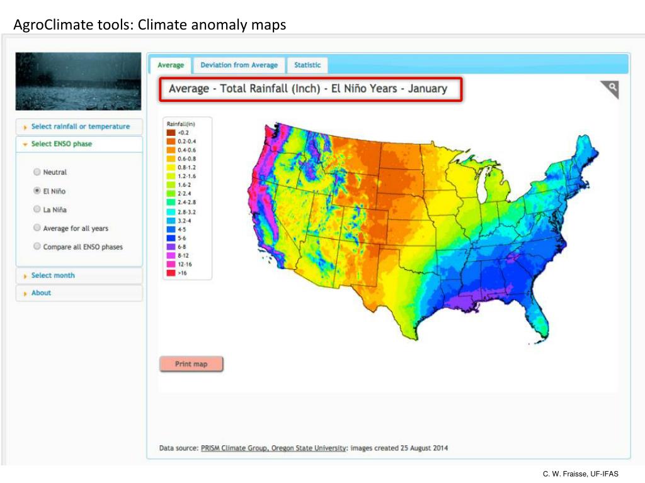Click the 2.4-2.8 green legend swatch
Viewport: 645px width, 483px height.
(x=171, y=202)
